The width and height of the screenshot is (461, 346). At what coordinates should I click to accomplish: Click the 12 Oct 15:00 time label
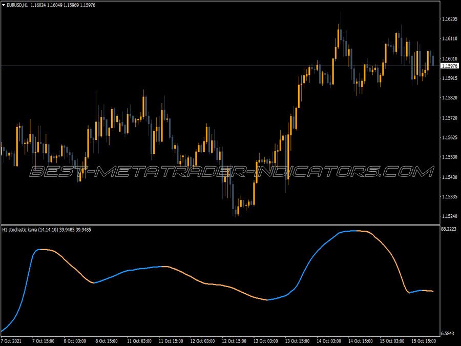coord(234,341)
